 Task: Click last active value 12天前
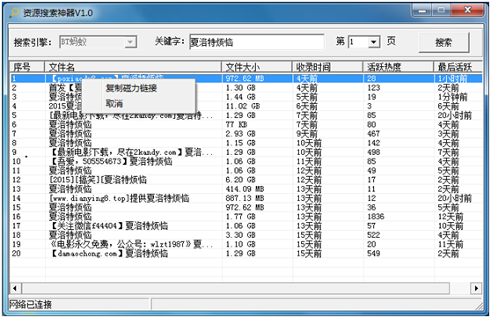click(x=451, y=217)
